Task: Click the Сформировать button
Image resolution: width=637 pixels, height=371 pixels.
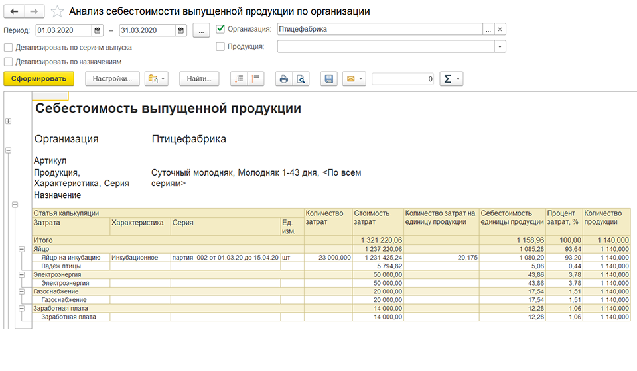Action: tap(39, 79)
